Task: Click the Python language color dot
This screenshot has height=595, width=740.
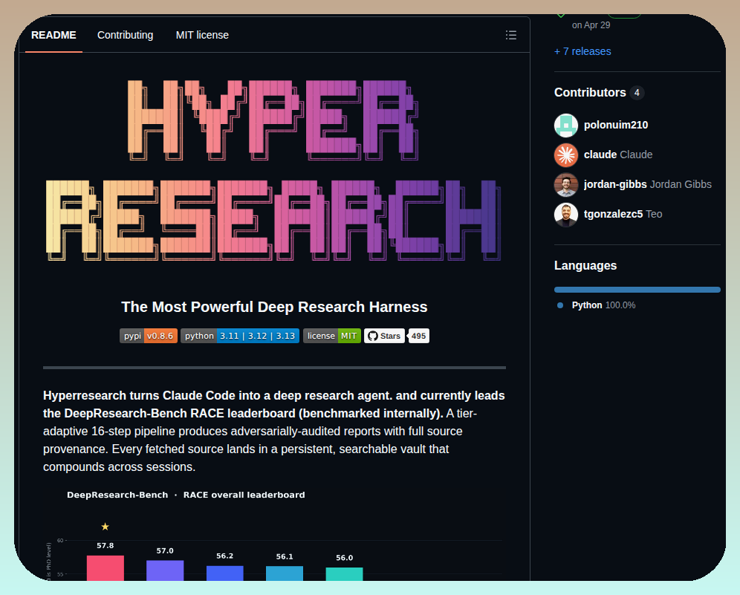Action: click(560, 305)
